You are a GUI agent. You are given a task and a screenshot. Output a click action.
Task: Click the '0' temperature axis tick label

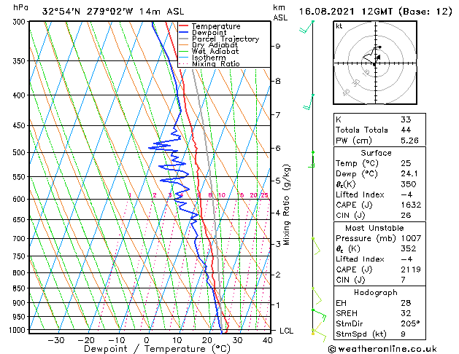147,340
